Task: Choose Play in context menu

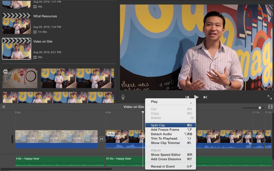Action: 170,102
